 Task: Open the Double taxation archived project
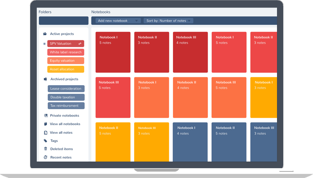coord(66,97)
